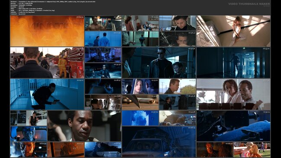Click the blue nuclear explosion cloud thumbnail
Screen dimensions: 281x158
(140, 118)
